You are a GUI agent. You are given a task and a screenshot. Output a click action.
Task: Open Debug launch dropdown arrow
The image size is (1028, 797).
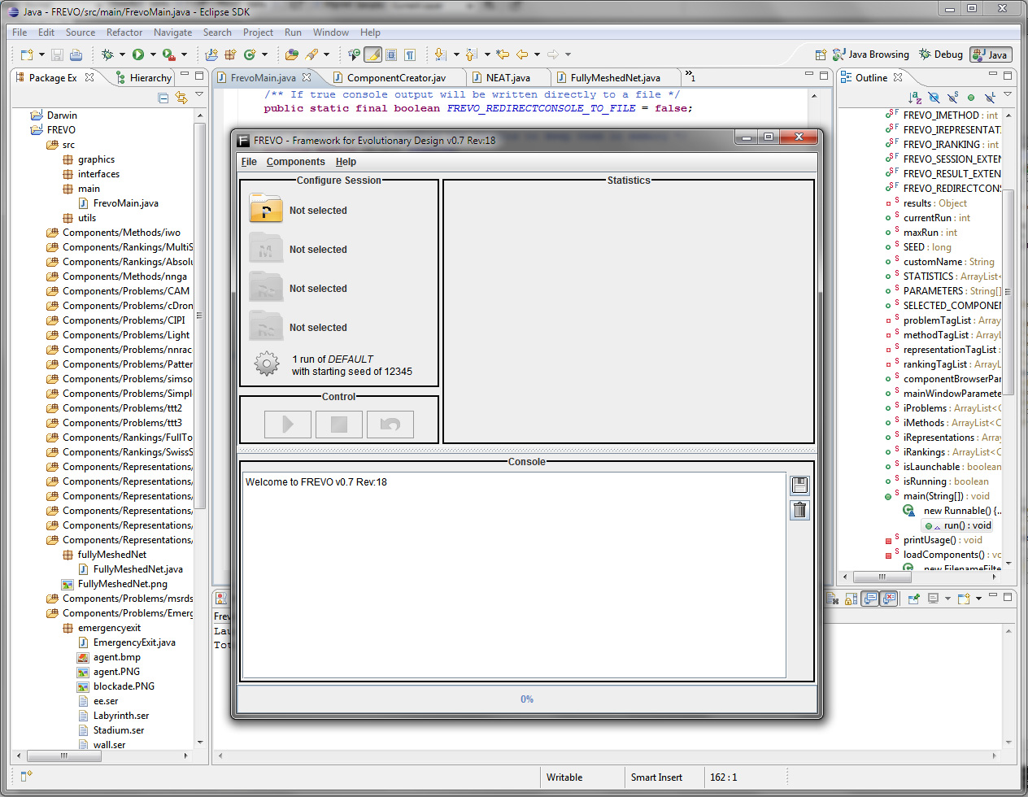tap(122, 54)
